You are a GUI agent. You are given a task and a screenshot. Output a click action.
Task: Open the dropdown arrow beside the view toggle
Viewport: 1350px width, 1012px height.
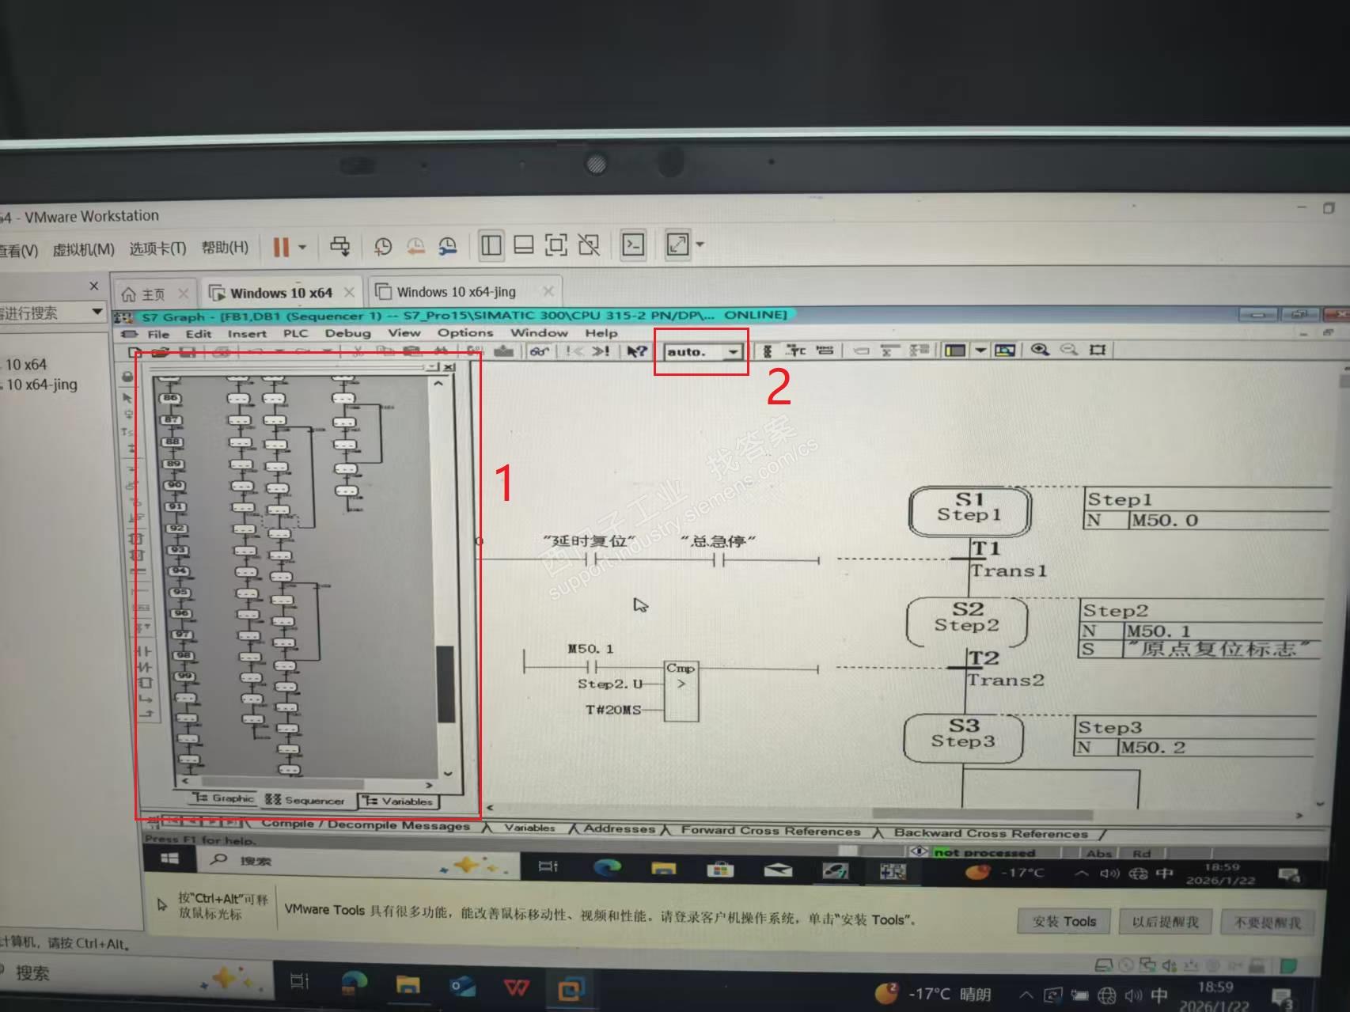click(x=980, y=350)
